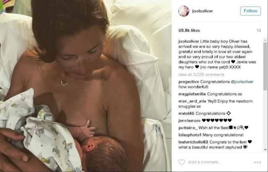This screenshot has height=172, width=268.
Task: Open jenniamore commenter profile
Action: (189, 121)
